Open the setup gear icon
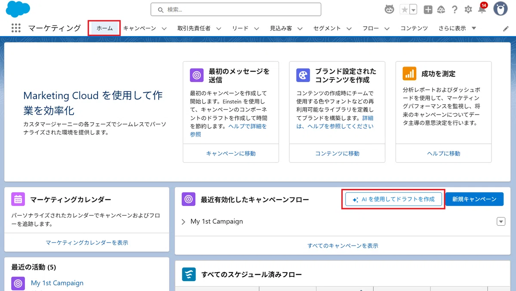 tap(468, 9)
